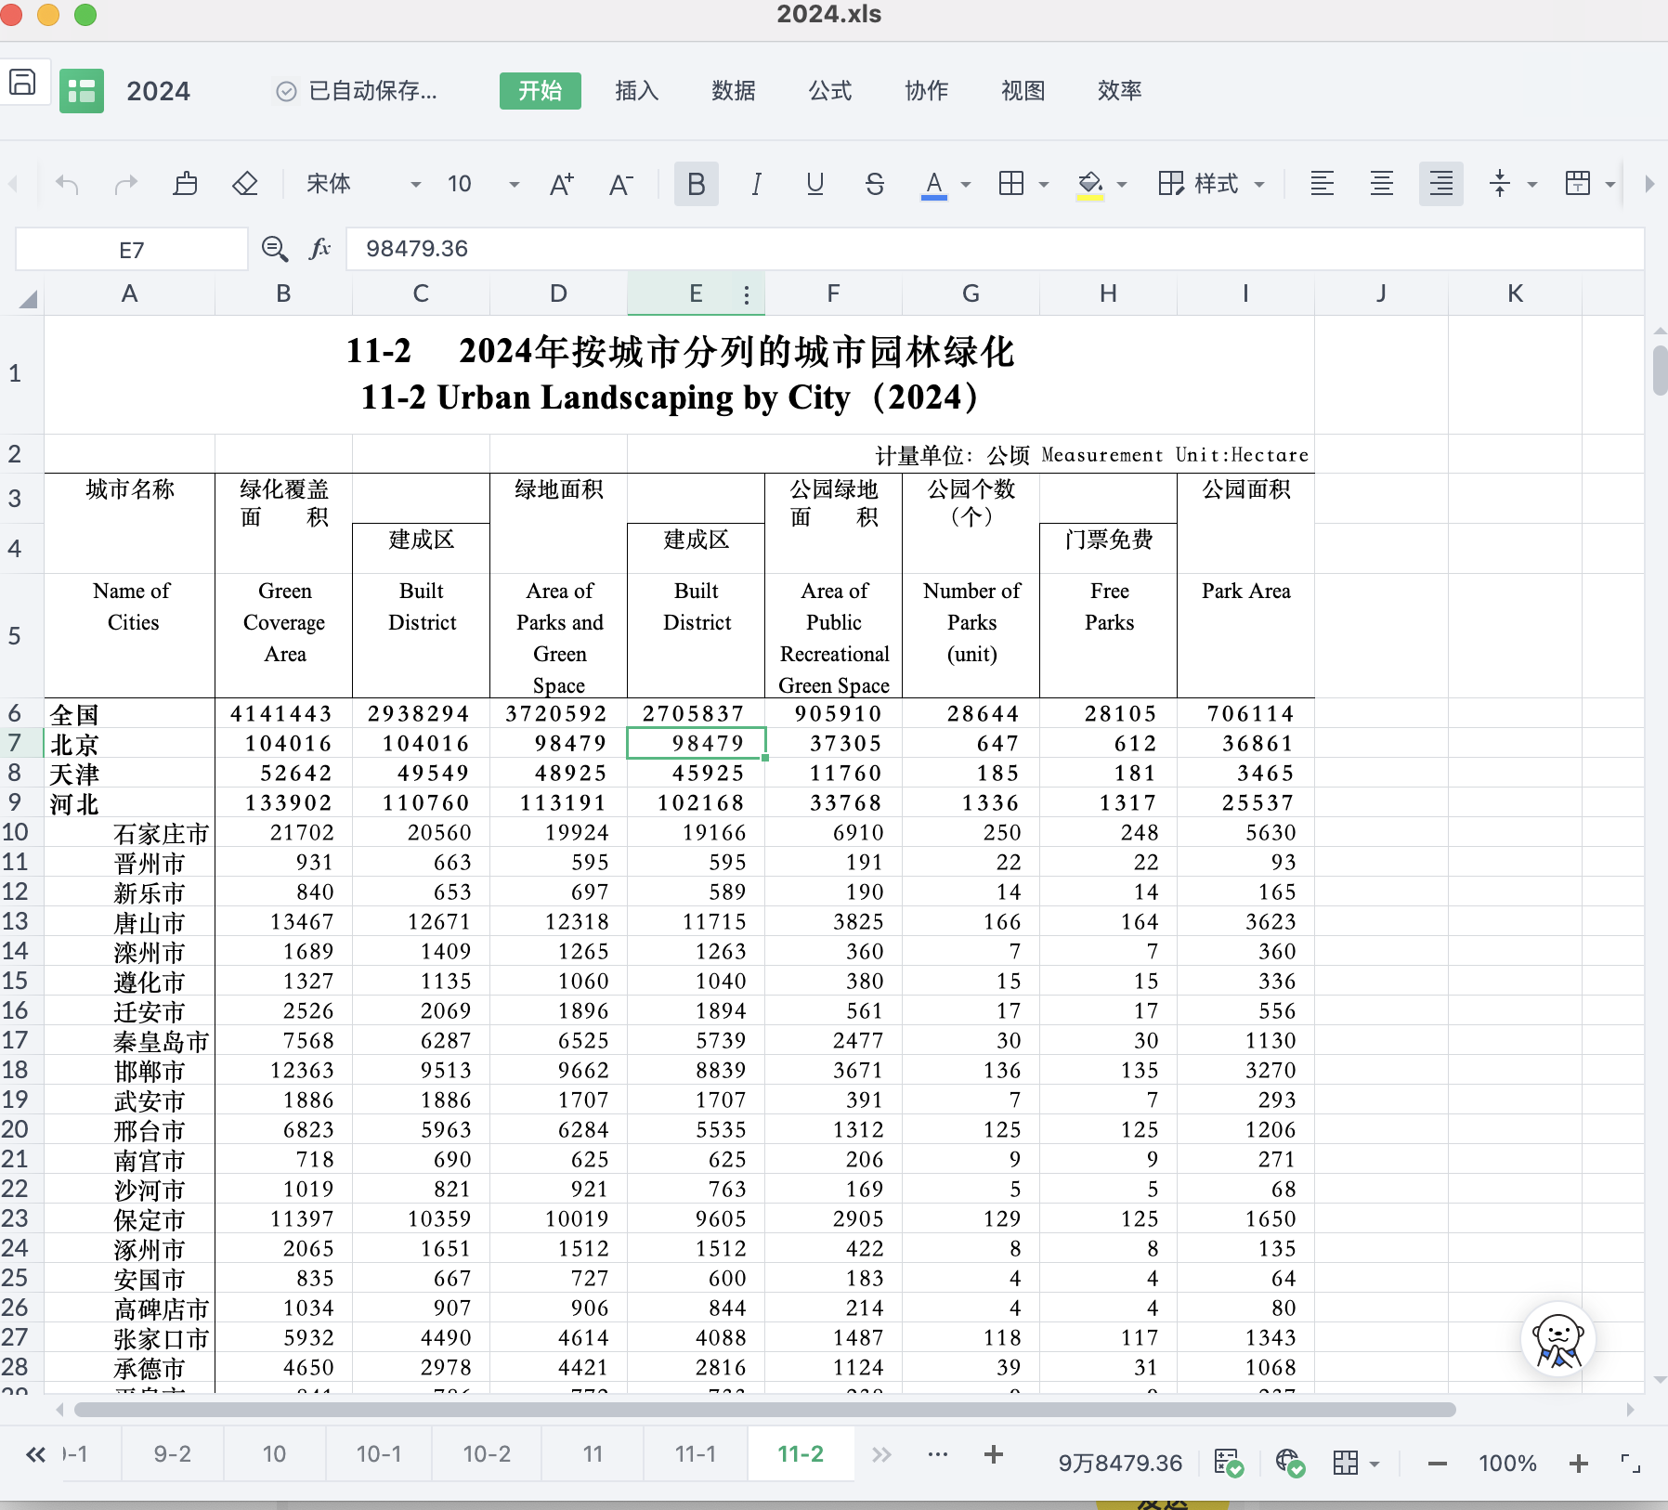
Task: Click the eraser clear-format icon
Action: 245,184
